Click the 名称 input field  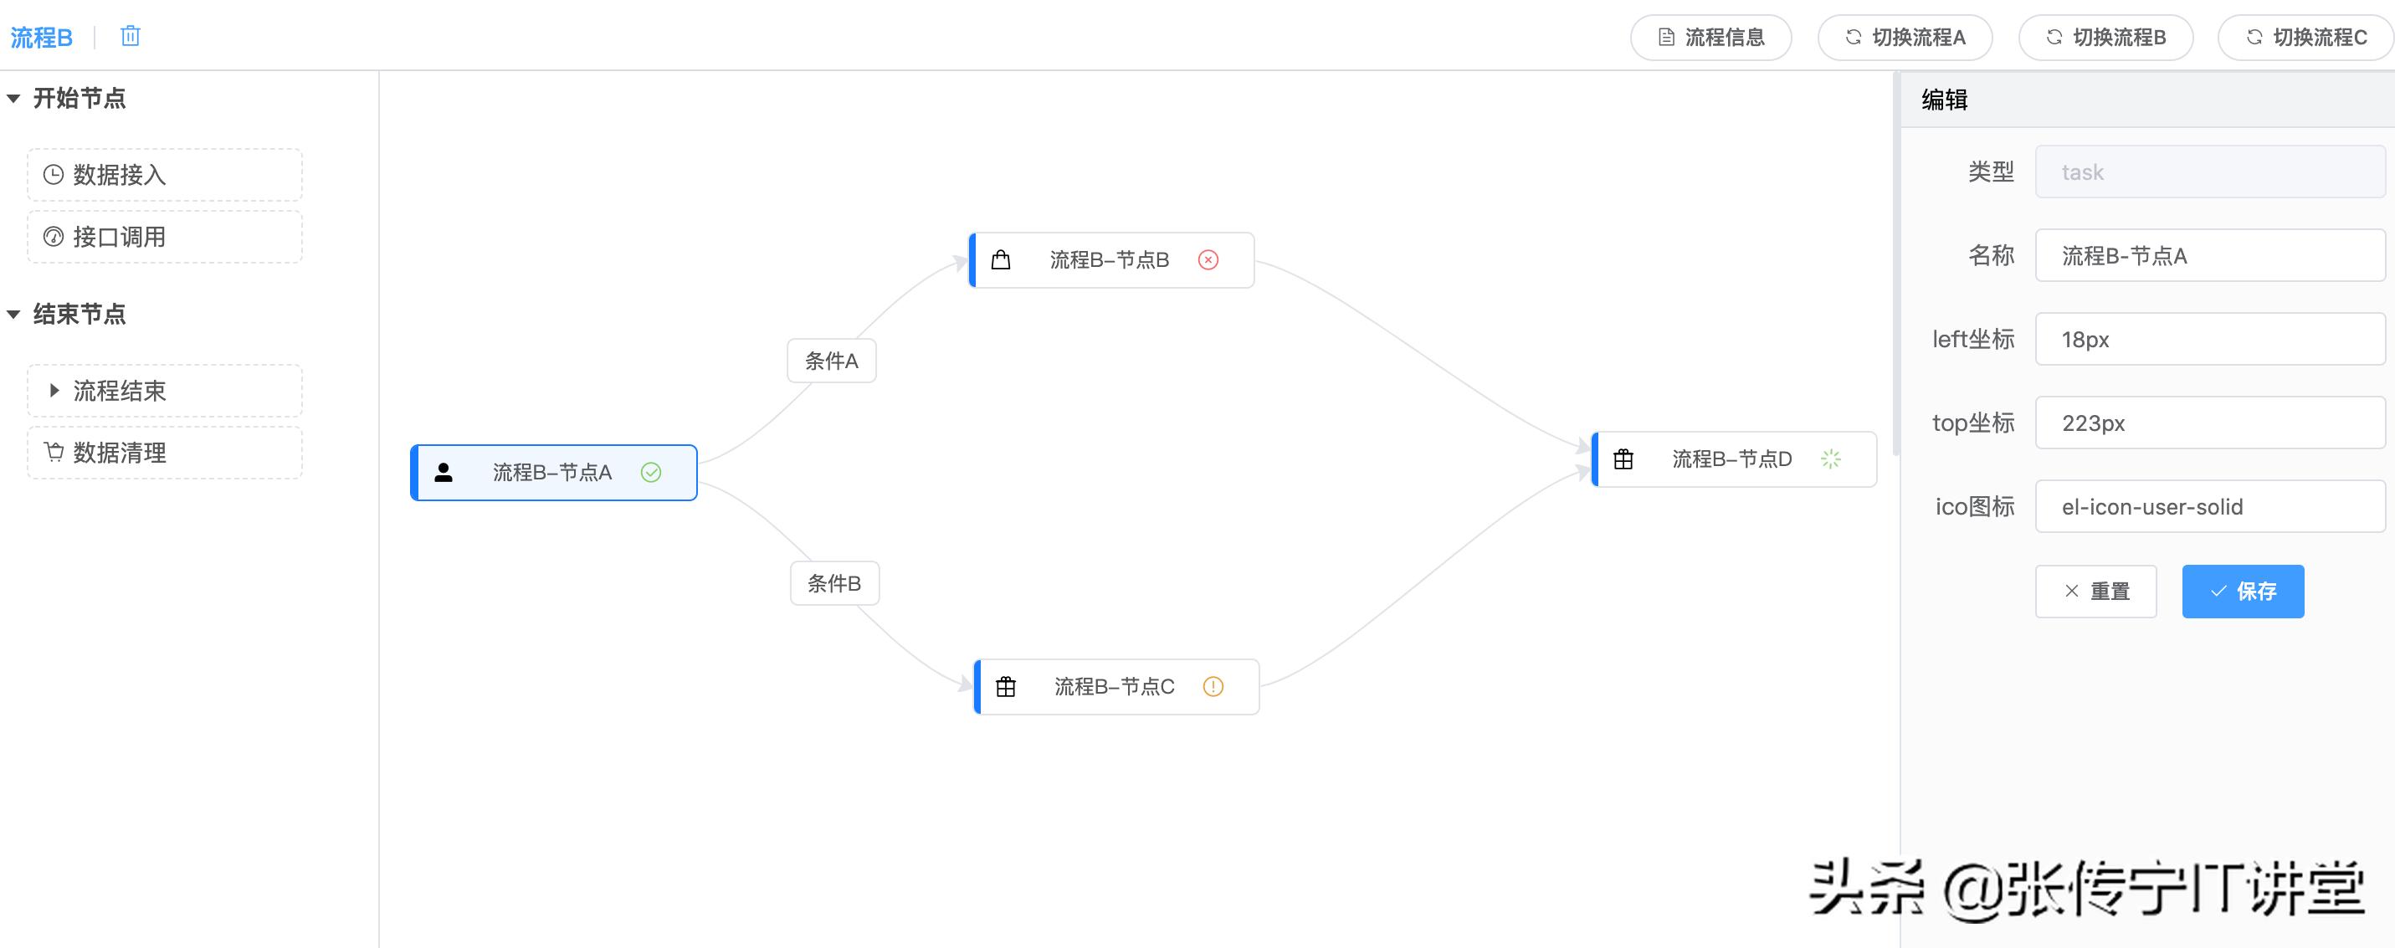[2210, 255]
